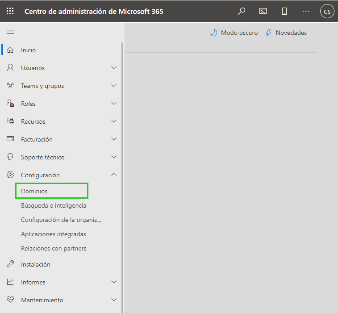The image size is (338, 313).
Task: Select the Recursos label
Action: [33, 122]
